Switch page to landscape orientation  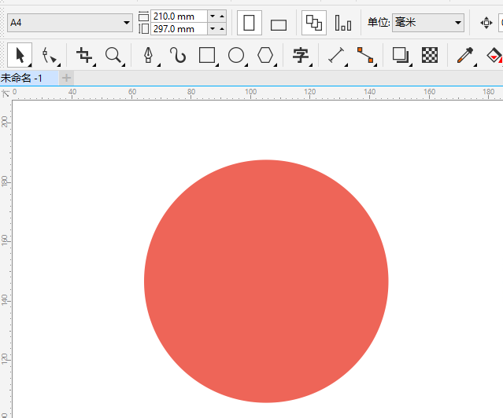[x=278, y=24]
